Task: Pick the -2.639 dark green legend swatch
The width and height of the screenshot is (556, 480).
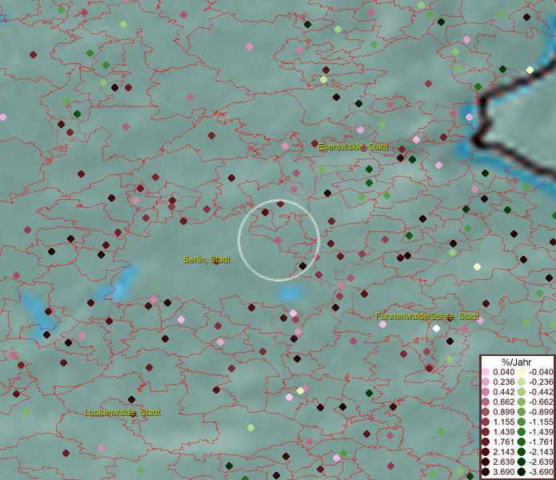Action: coord(522,462)
